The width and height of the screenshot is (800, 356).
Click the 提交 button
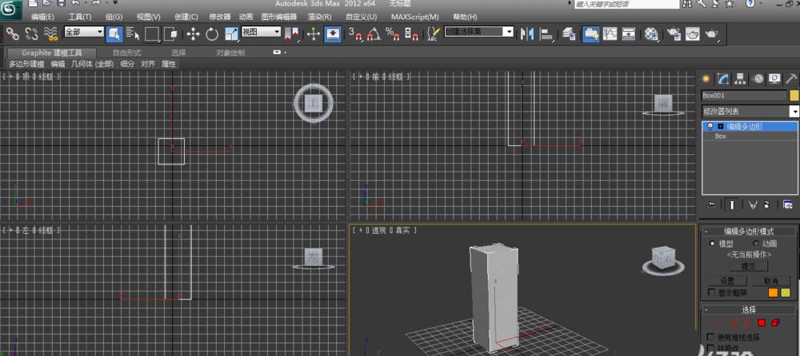click(x=749, y=266)
